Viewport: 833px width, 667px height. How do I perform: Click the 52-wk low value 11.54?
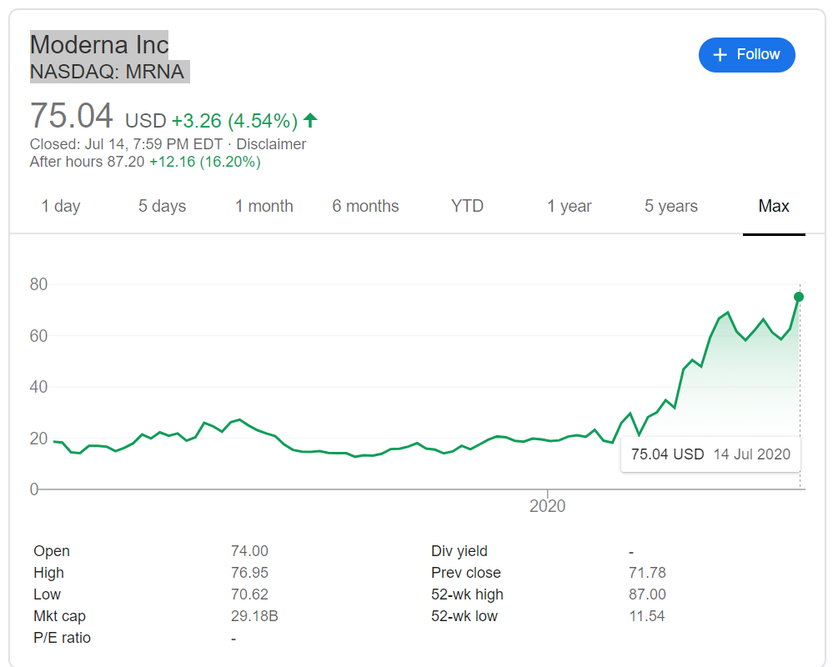click(646, 616)
